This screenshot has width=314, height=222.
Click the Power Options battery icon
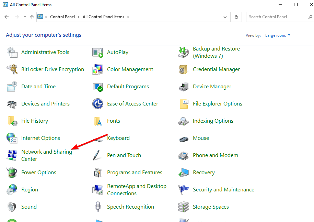(x=12, y=173)
